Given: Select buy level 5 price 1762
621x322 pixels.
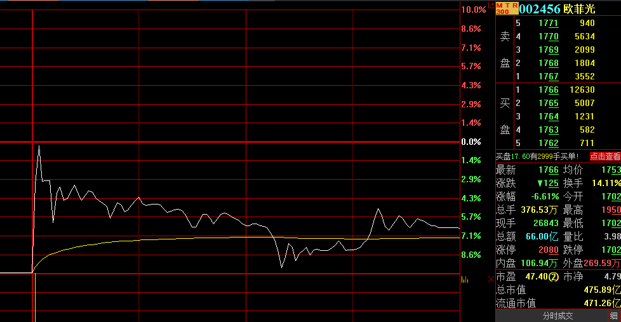Looking at the screenshot, I should coord(548,143).
